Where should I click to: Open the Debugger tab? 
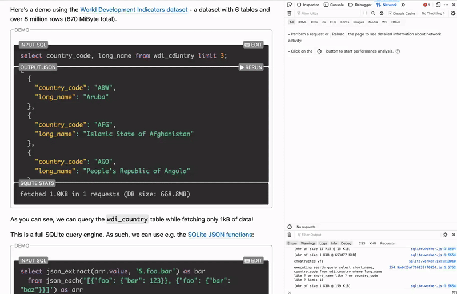360,5
